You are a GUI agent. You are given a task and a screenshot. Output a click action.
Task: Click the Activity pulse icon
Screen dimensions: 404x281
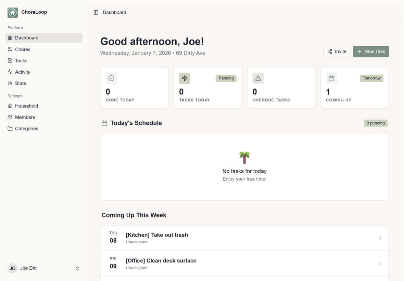click(10, 72)
